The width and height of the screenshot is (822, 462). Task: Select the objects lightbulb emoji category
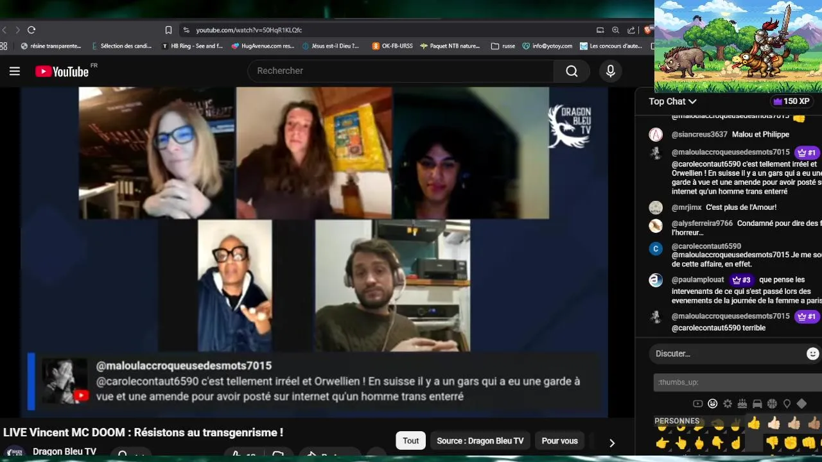point(787,404)
